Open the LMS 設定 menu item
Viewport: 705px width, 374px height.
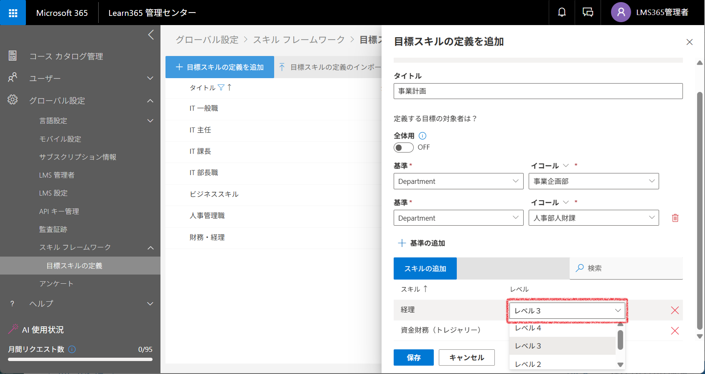pyautogui.click(x=53, y=193)
